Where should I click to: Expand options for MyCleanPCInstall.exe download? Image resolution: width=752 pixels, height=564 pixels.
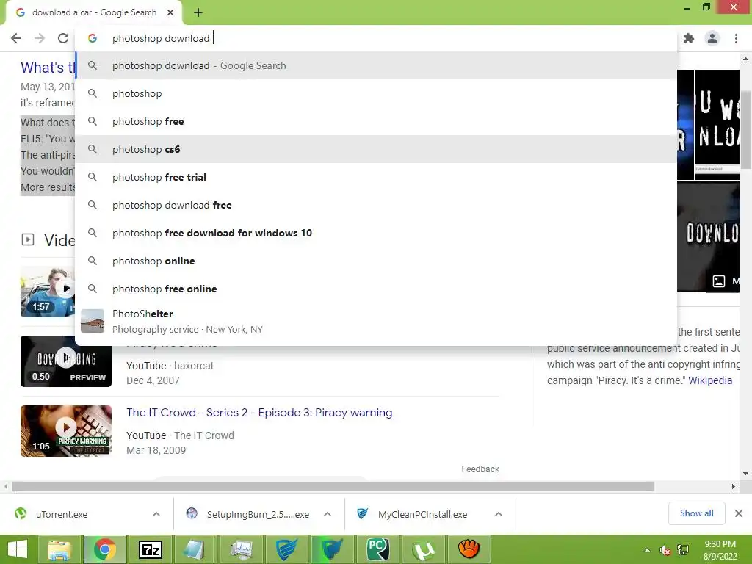[x=499, y=514]
